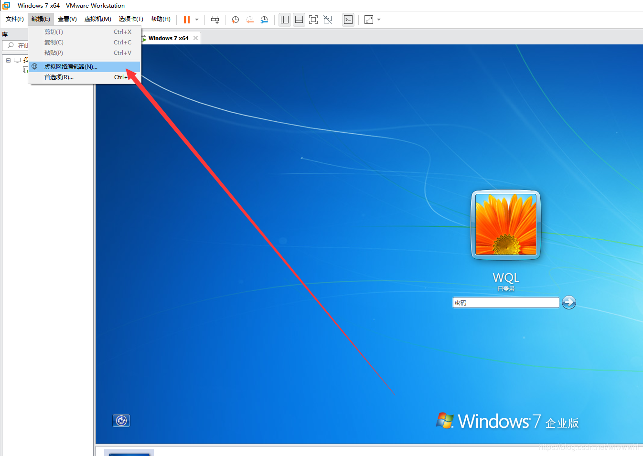Collapse the library tree root node
The width and height of the screenshot is (643, 456).
8,60
